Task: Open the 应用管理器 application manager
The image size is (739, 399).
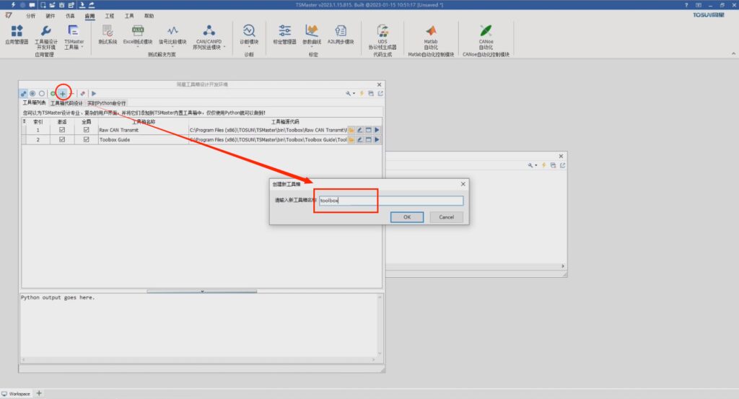Action: (17, 35)
